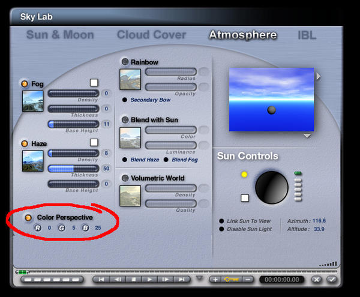The width and height of the screenshot is (360, 297).
Task: Click the yellow sun indicator dot
Action: [x=244, y=175]
